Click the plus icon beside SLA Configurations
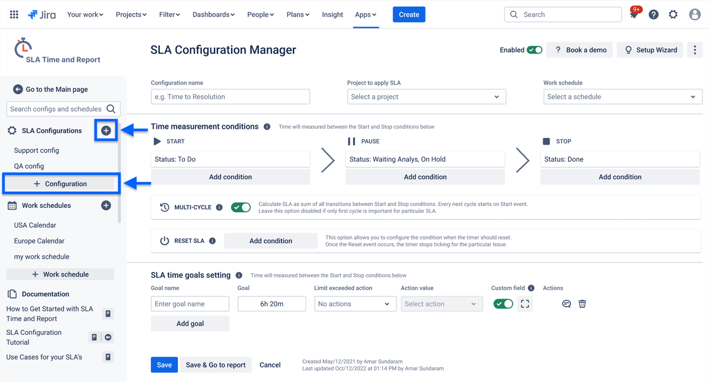Screen dimensions: 709x382 pyautogui.click(x=106, y=130)
